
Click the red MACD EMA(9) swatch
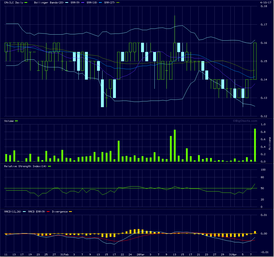[48, 211]
